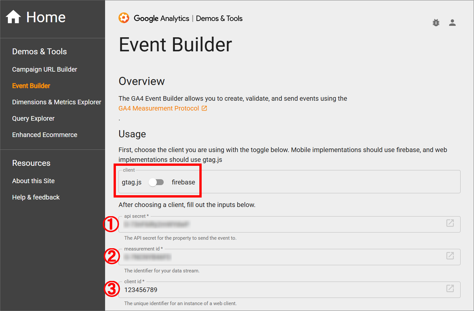The image size is (474, 311).
Task: Click external-link icon in client id field
Action: [450, 288]
